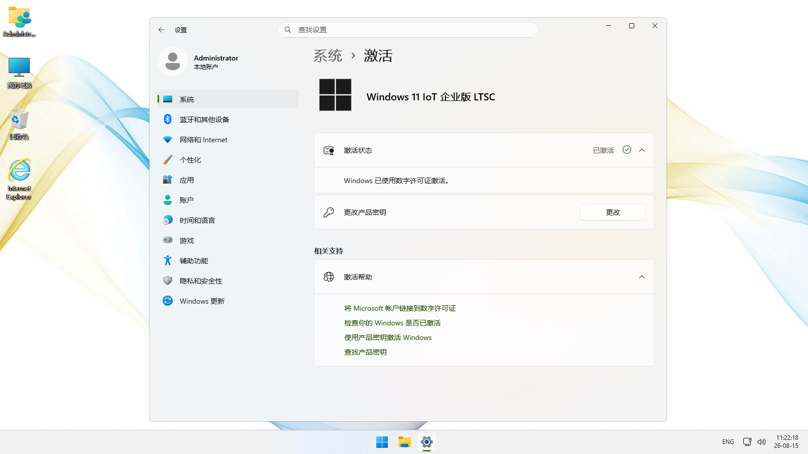
Task: Click the product key icon
Action: coord(329,212)
